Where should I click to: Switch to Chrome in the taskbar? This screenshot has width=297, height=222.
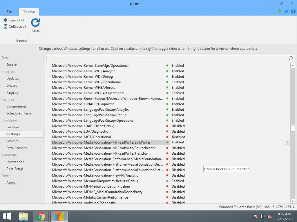(x=41, y=216)
